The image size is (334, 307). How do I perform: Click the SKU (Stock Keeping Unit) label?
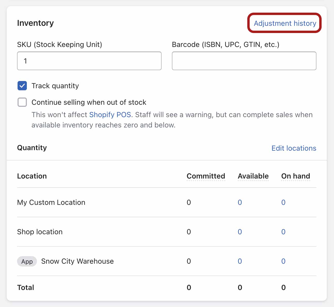tap(60, 44)
